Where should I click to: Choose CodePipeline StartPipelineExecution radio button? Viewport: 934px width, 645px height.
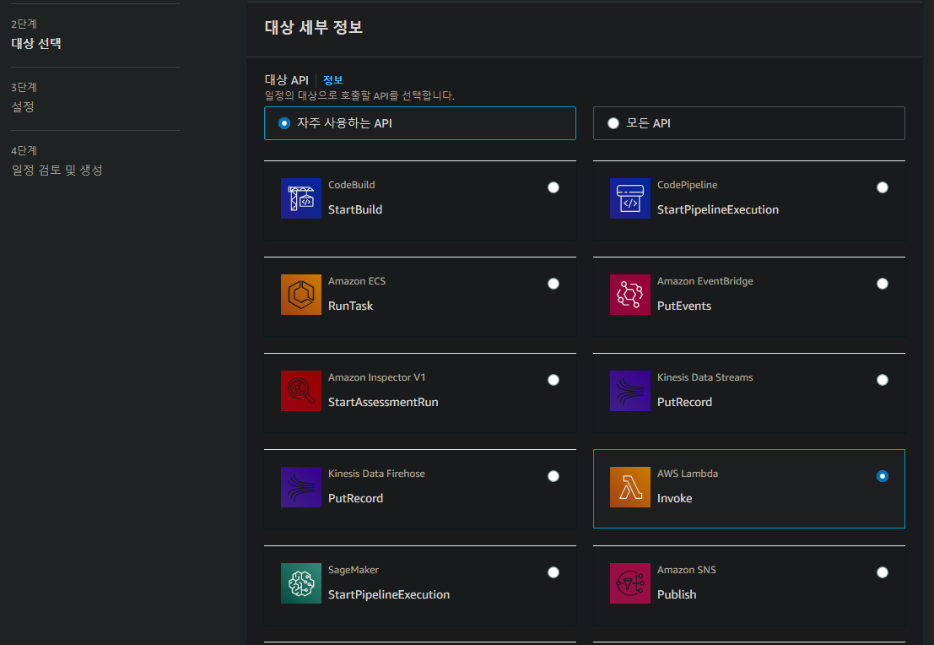click(x=883, y=187)
